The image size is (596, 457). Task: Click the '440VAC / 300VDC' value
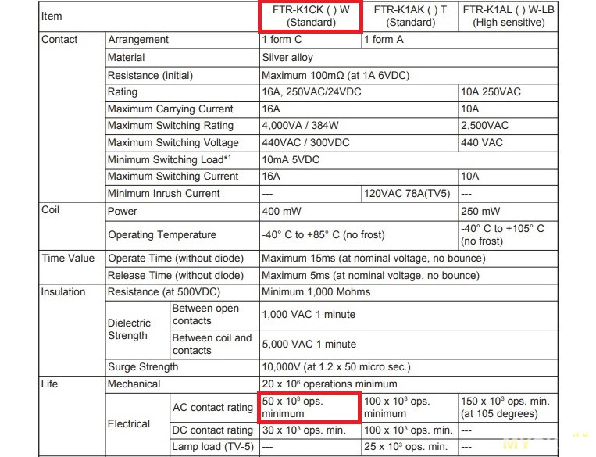coord(359,143)
